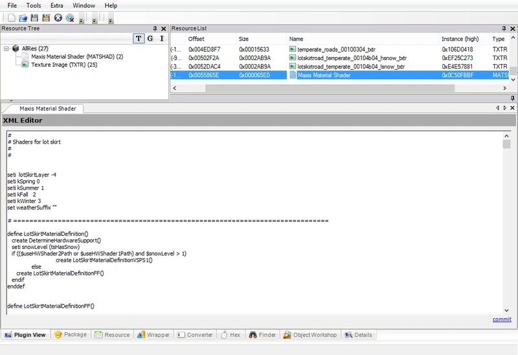Collapse the AllRes (27) tree node
The height and width of the screenshot is (355, 518).
click(6, 48)
